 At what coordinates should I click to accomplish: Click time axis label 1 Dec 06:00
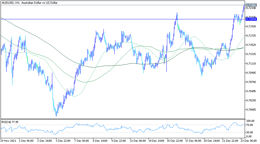(26, 141)
